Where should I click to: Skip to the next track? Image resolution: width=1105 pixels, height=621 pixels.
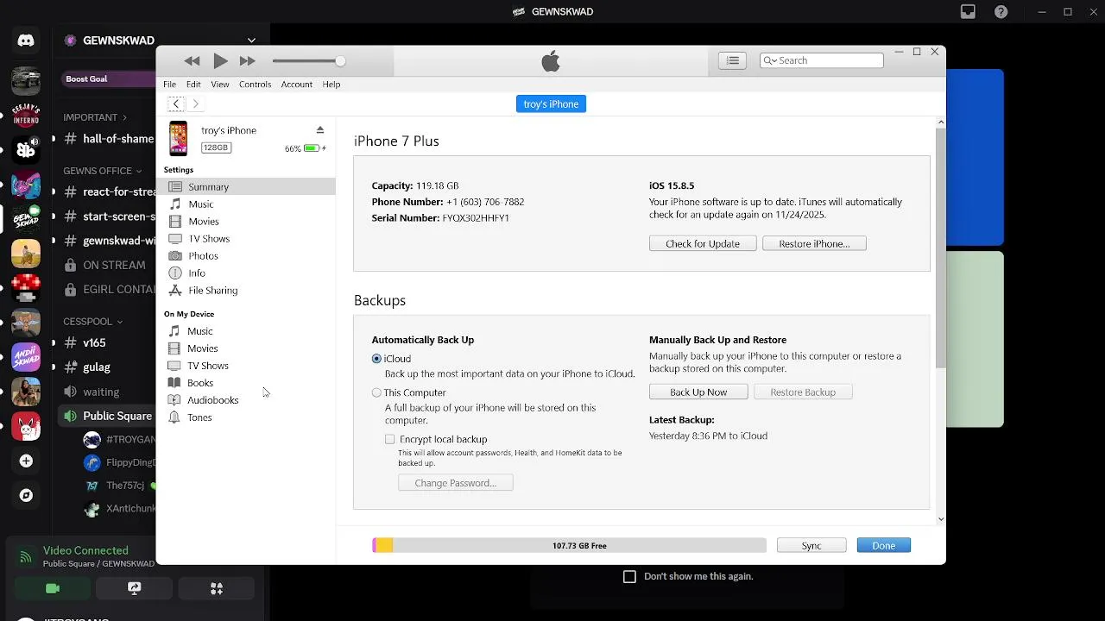click(248, 60)
